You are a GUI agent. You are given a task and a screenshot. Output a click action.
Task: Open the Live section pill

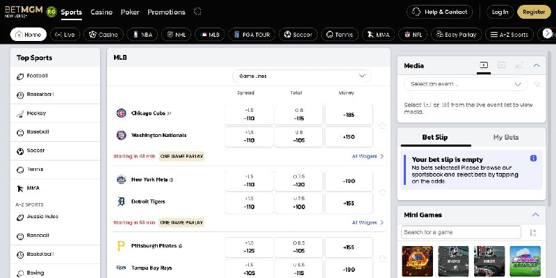coord(65,34)
